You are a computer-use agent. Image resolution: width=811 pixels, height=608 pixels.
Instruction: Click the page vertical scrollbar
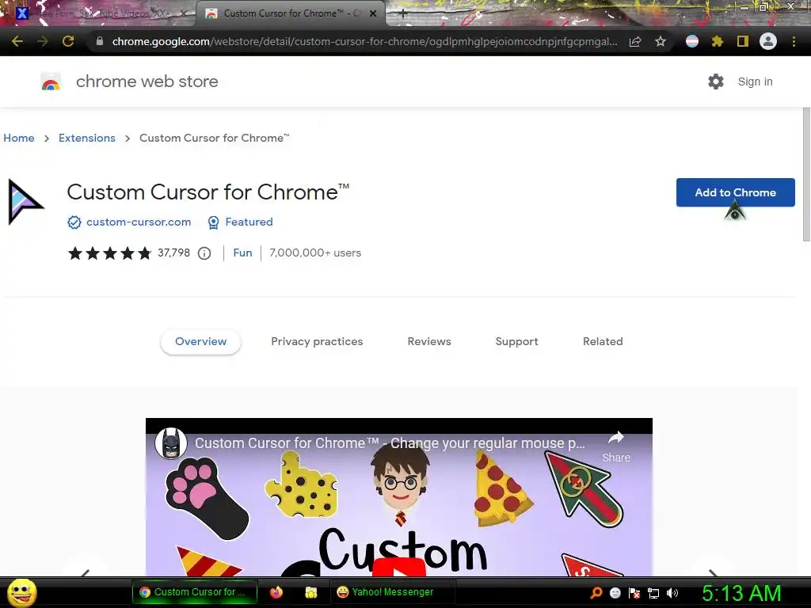(x=806, y=174)
